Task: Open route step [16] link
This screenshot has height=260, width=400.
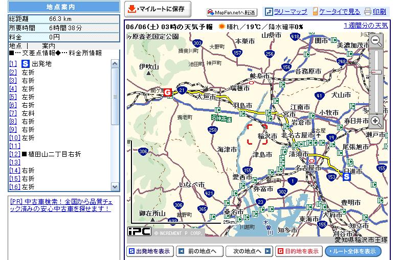Action: tap(15, 186)
